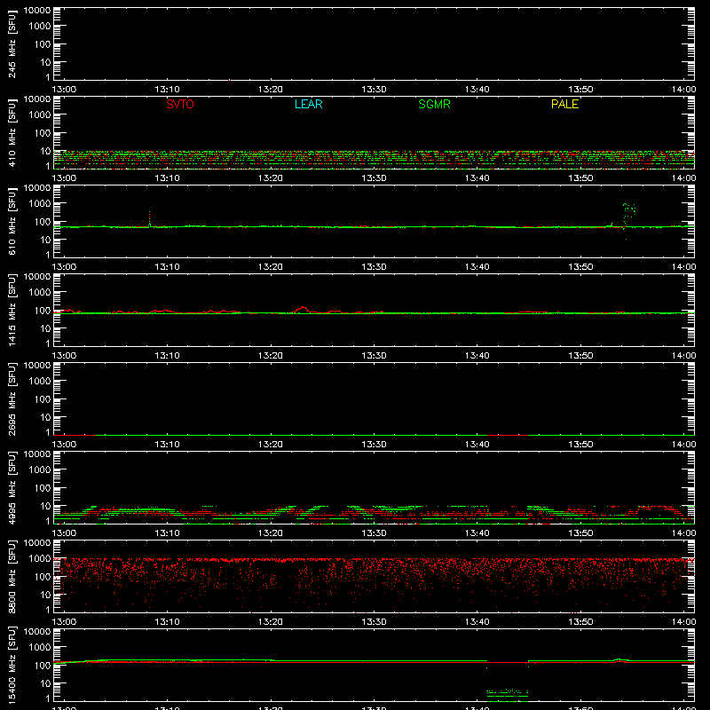Select the 8800 MHz [SFU] axis title
Image resolution: width=710 pixels, height=710 pixels.
[12, 577]
